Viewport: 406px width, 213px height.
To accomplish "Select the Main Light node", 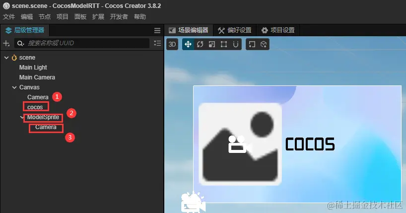I will [33, 68].
